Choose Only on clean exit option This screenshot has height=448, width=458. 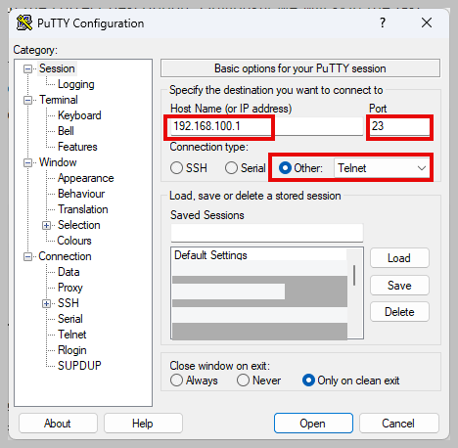click(308, 381)
